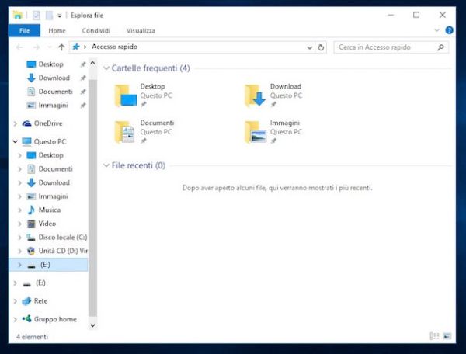Open the Immagini folder icon
The width and height of the screenshot is (466, 354).
[x=256, y=132]
